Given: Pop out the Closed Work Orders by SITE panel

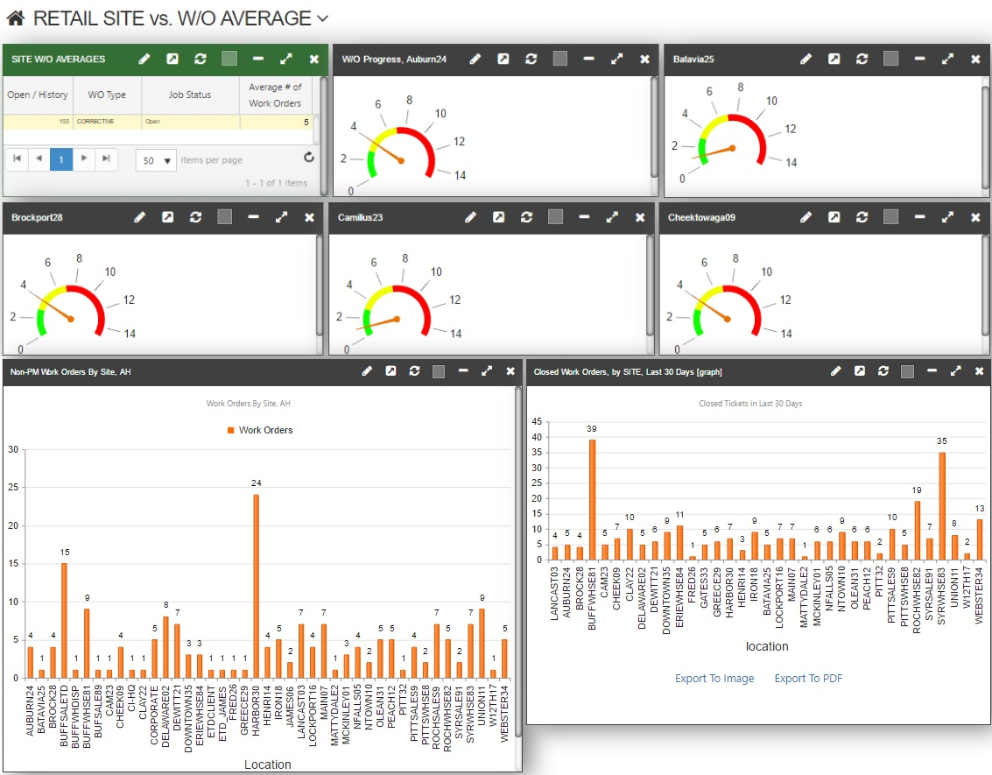Looking at the screenshot, I should (860, 371).
